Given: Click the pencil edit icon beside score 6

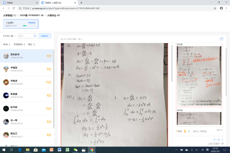Looking at the screenshot, I should tap(189, 130).
